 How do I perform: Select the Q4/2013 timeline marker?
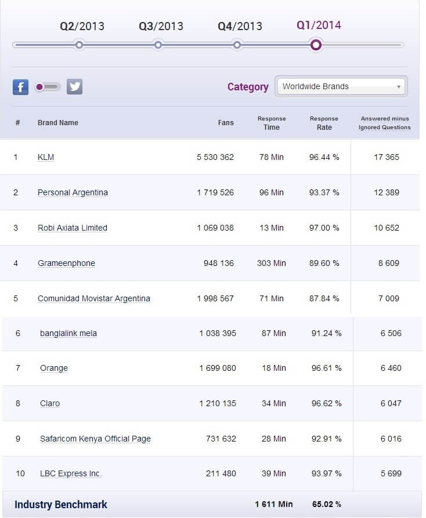(237, 45)
